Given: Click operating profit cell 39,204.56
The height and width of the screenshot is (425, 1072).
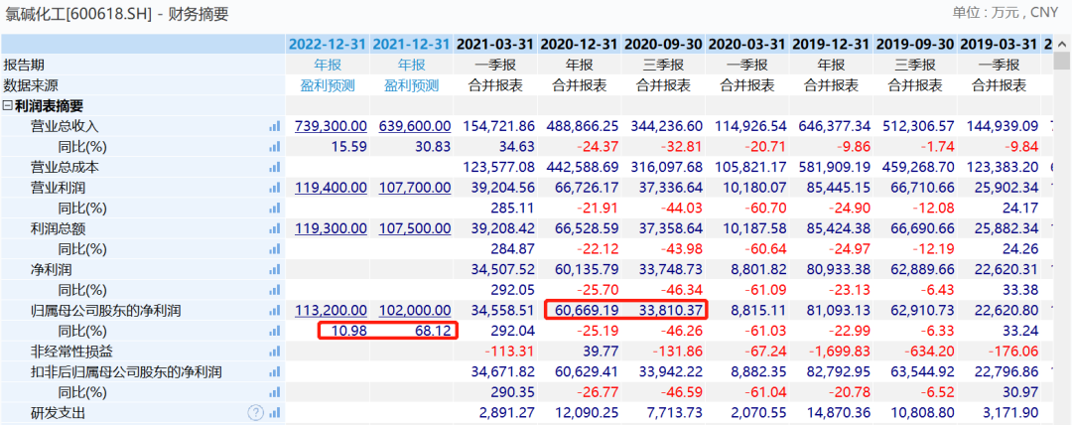Looking at the screenshot, I should click(x=502, y=189).
